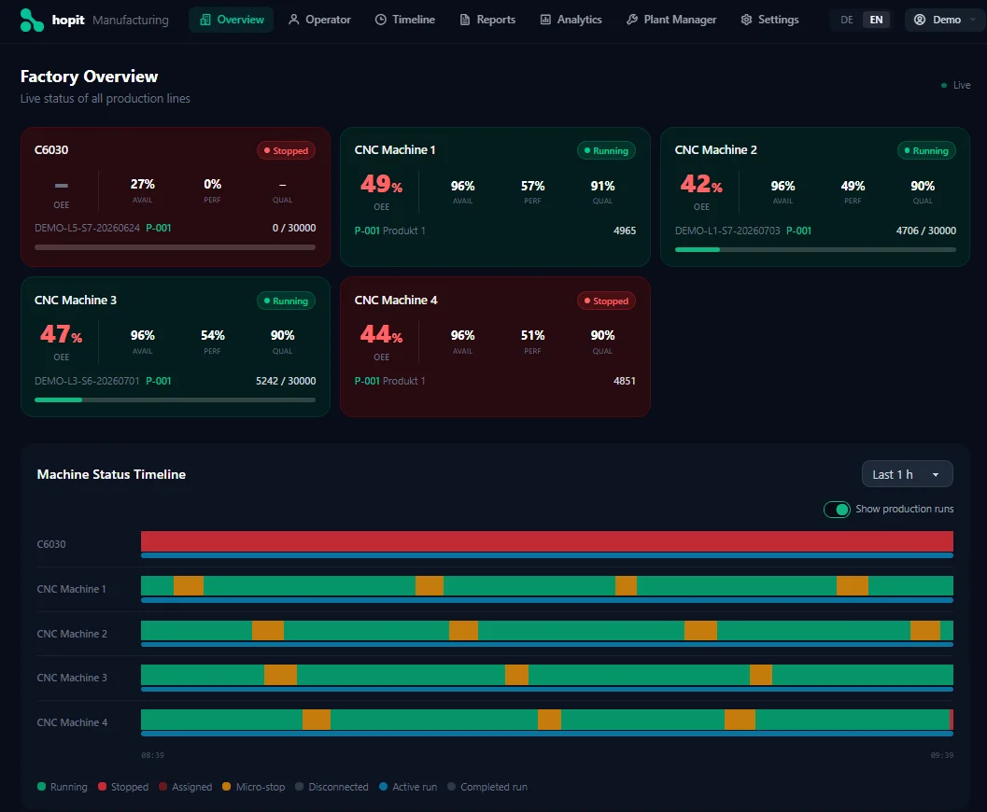This screenshot has height=812, width=987.
Task: Open the Plant Manager tab
Action: click(671, 20)
